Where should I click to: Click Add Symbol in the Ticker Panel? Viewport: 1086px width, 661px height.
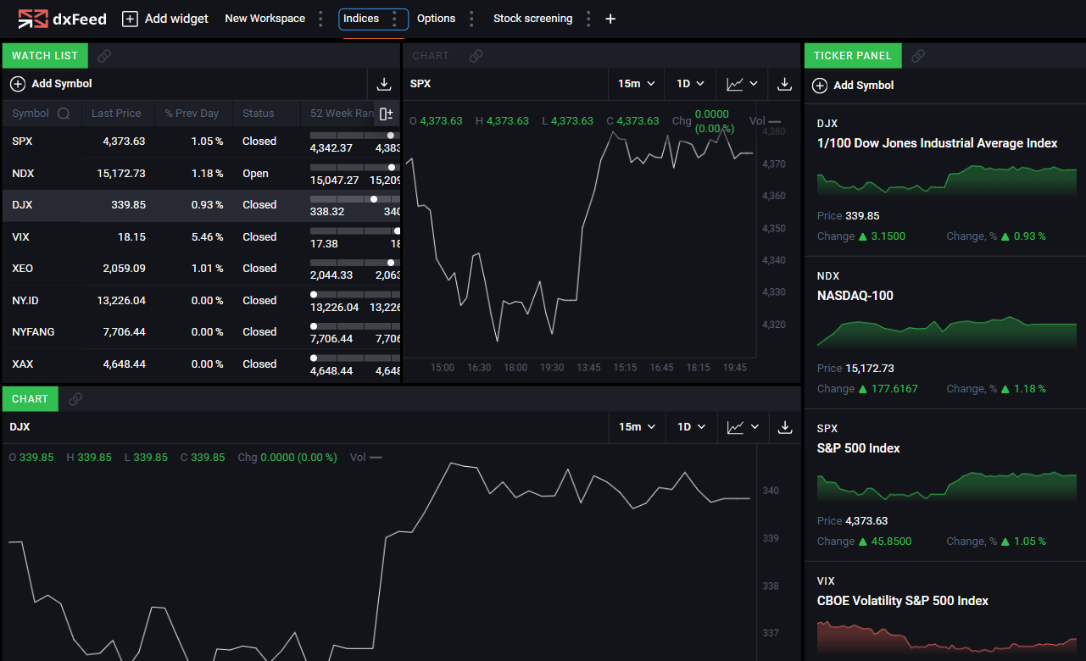pyautogui.click(x=855, y=85)
